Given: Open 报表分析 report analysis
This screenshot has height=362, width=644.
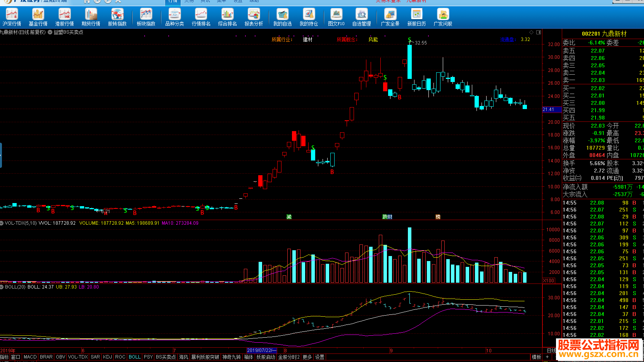Looking at the screenshot, I should coord(254,17).
